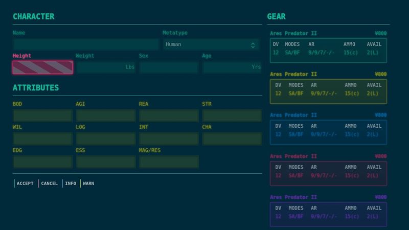Click the ACCEPT button
The height and width of the screenshot is (230, 409).
25,183
